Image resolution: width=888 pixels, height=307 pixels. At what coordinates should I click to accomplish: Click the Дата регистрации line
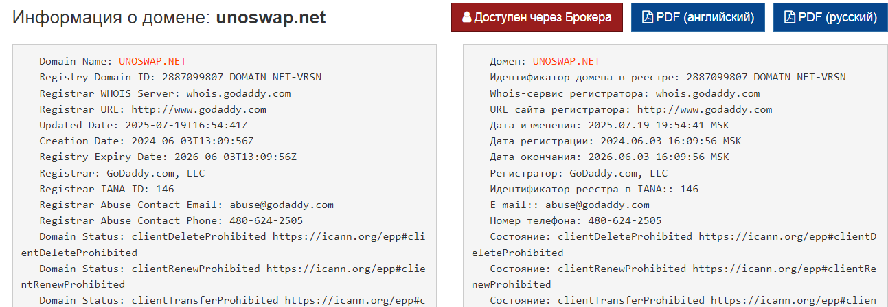click(x=610, y=141)
